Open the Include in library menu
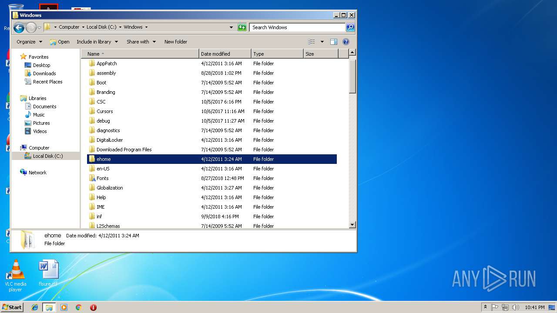 point(97,42)
